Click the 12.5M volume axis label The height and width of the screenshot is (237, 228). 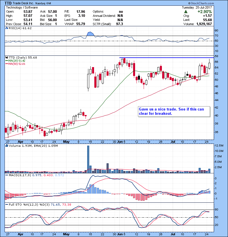pyautogui.click(x=219, y=146)
